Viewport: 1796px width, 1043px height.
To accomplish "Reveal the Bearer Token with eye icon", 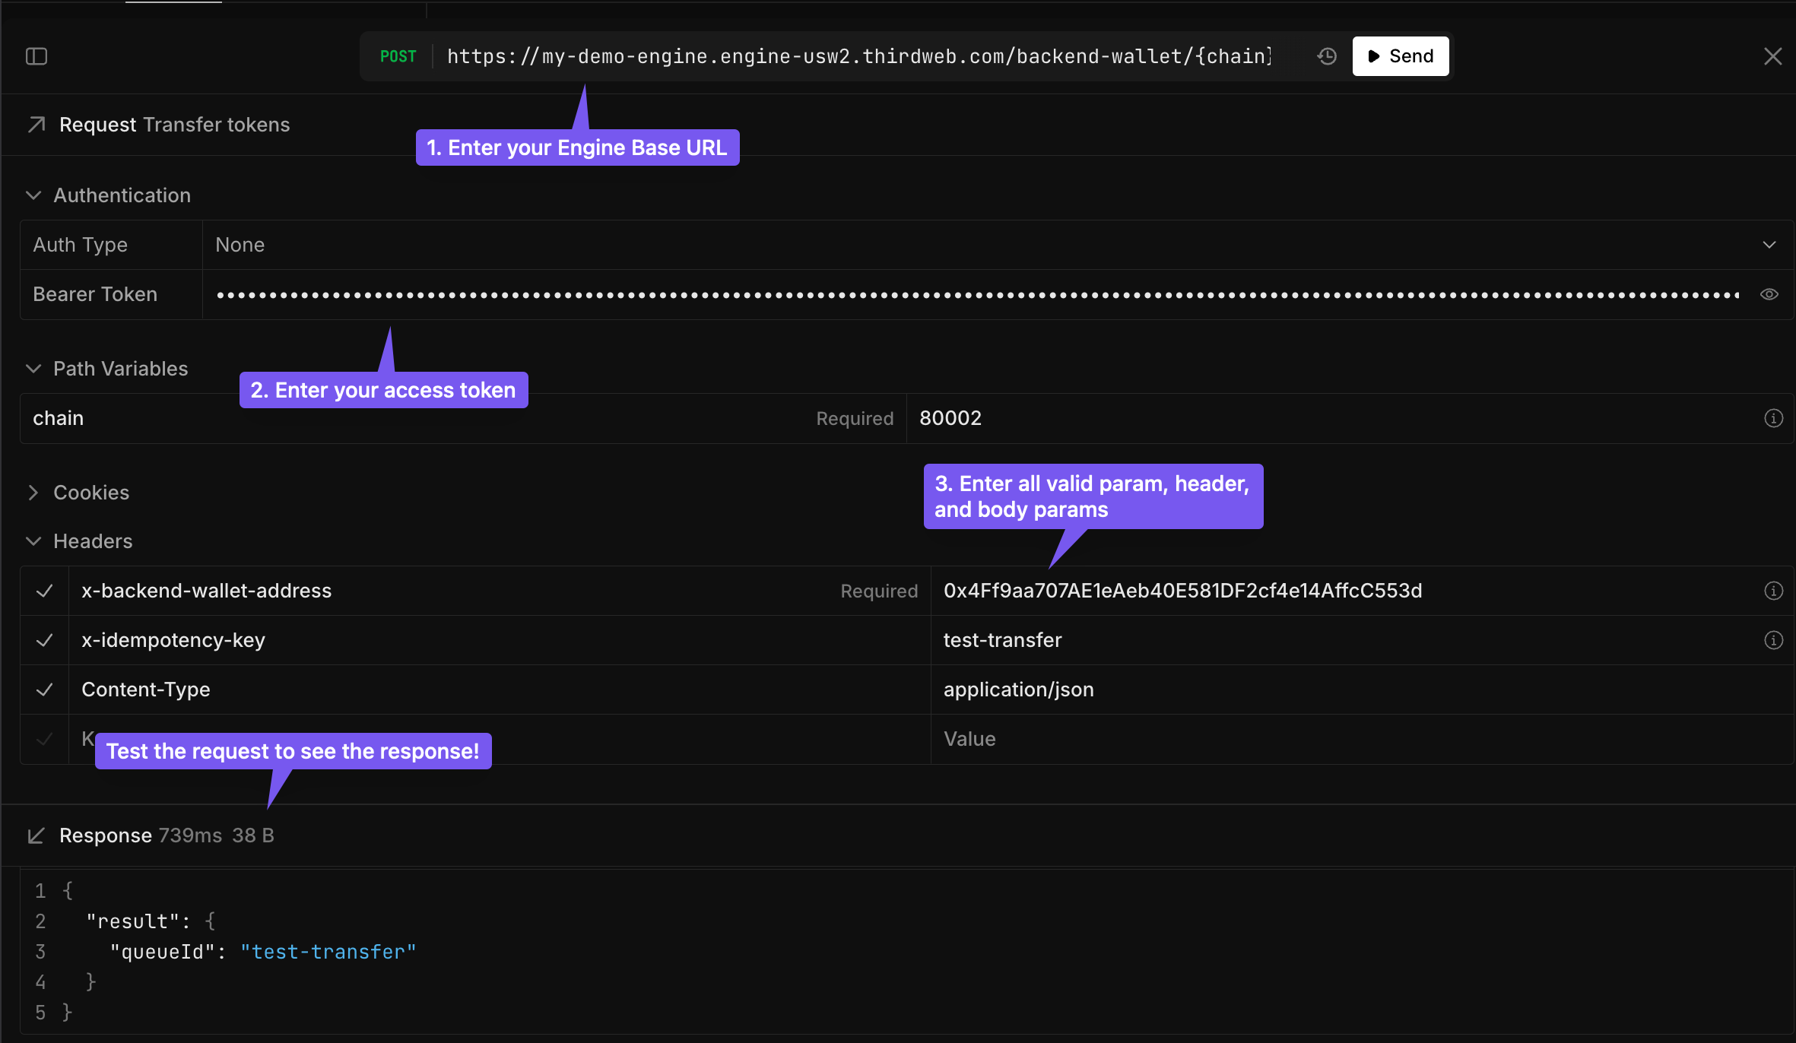I will pyautogui.click(x=1769, y=294).
